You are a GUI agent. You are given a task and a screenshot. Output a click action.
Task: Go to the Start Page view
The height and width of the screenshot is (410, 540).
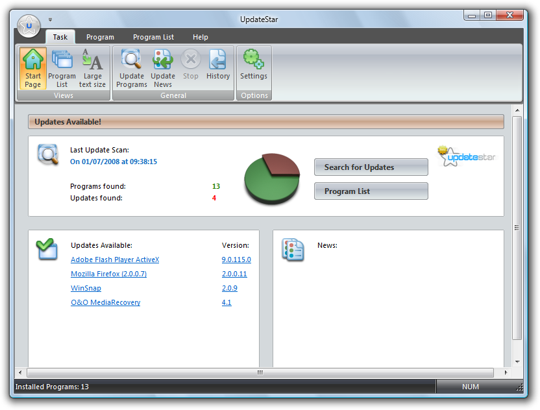(32, 68)
